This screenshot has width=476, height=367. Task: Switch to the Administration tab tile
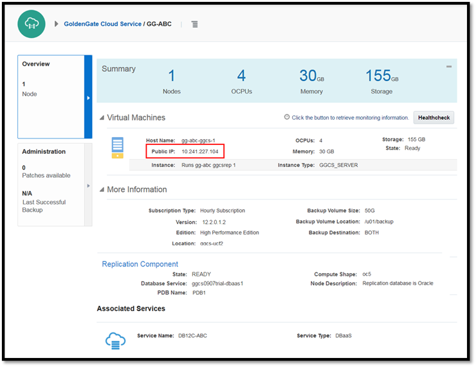point(50,183)
